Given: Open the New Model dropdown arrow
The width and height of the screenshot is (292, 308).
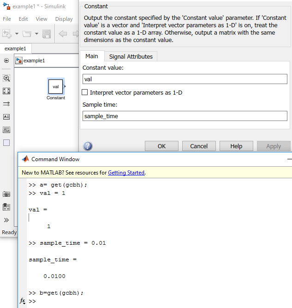Looking at the screenshot, I should 17,34.
